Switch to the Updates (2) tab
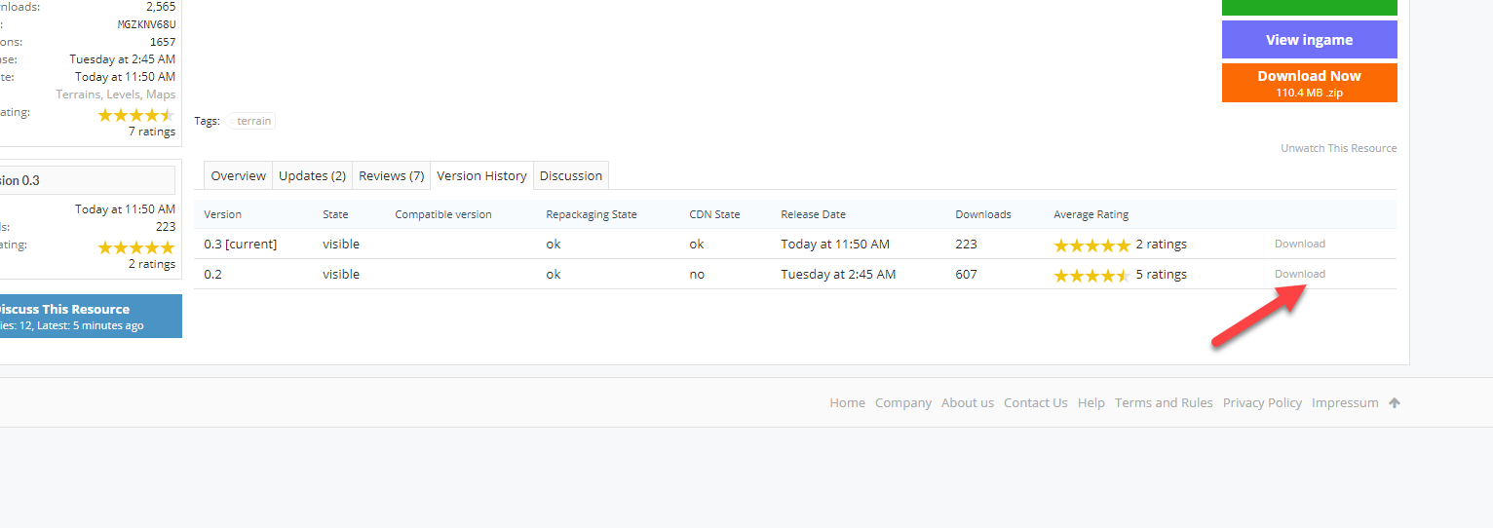 (312, 175)
